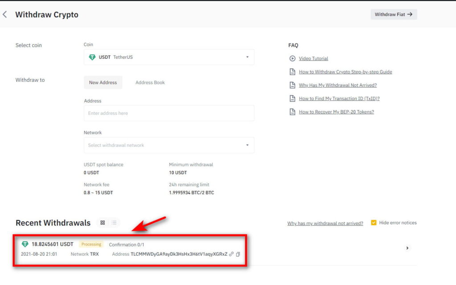
Task: Click the Processing status badge
Action: pos(91,245)
